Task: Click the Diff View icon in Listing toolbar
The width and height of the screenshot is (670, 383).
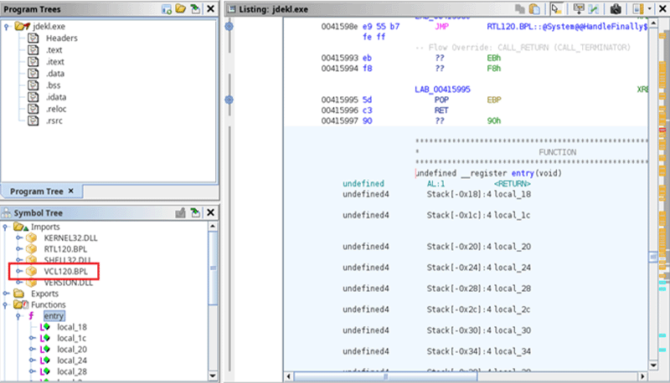Action: click(594, 9)
